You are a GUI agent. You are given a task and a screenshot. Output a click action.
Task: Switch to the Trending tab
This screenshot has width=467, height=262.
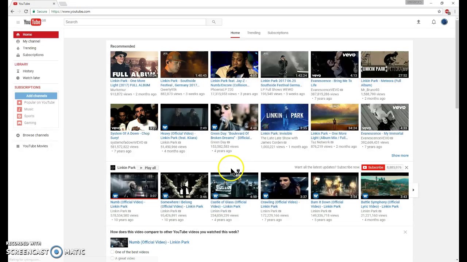click(254, 33)
